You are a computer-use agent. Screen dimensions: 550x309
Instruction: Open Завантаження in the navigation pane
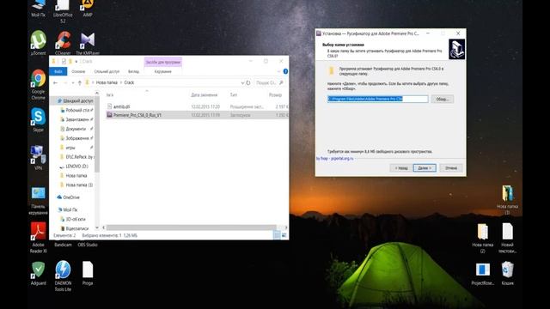[x=77, y=119]
